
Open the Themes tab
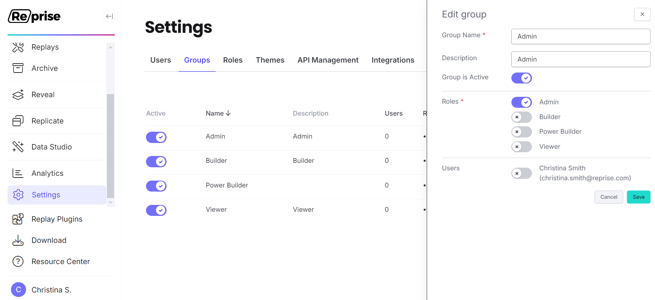pos(270,60)
